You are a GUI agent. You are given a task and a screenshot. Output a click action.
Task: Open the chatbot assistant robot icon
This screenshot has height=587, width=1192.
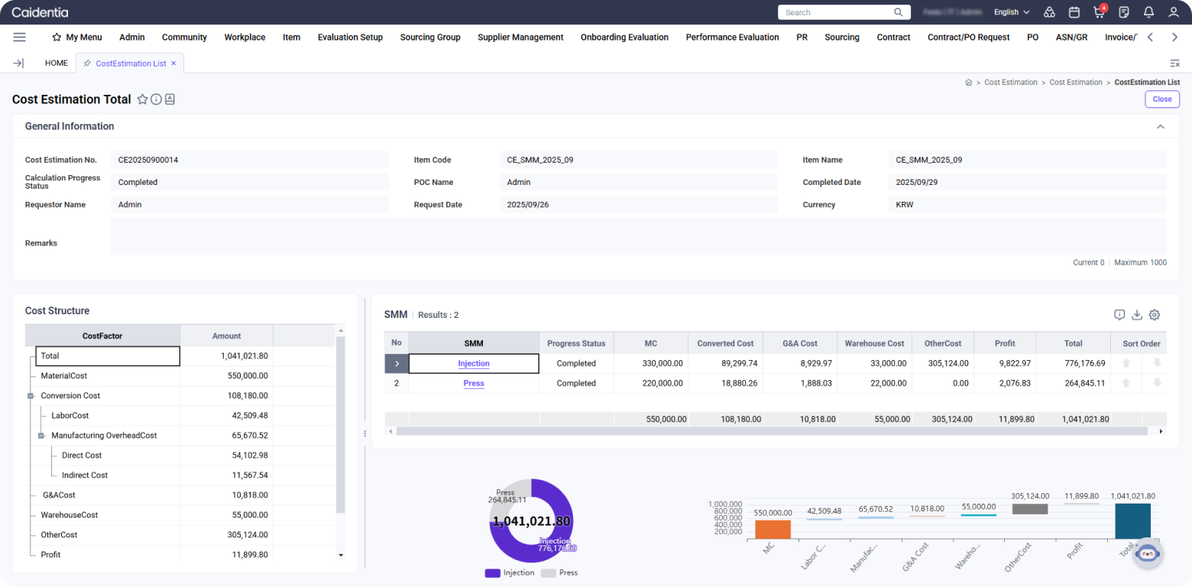[1147, 553]
